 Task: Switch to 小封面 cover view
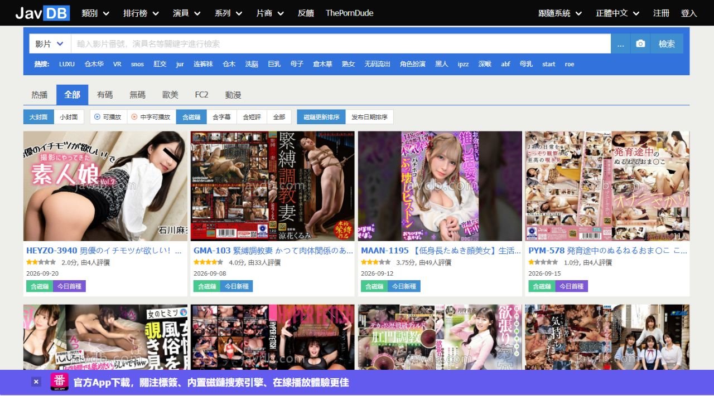69,117
